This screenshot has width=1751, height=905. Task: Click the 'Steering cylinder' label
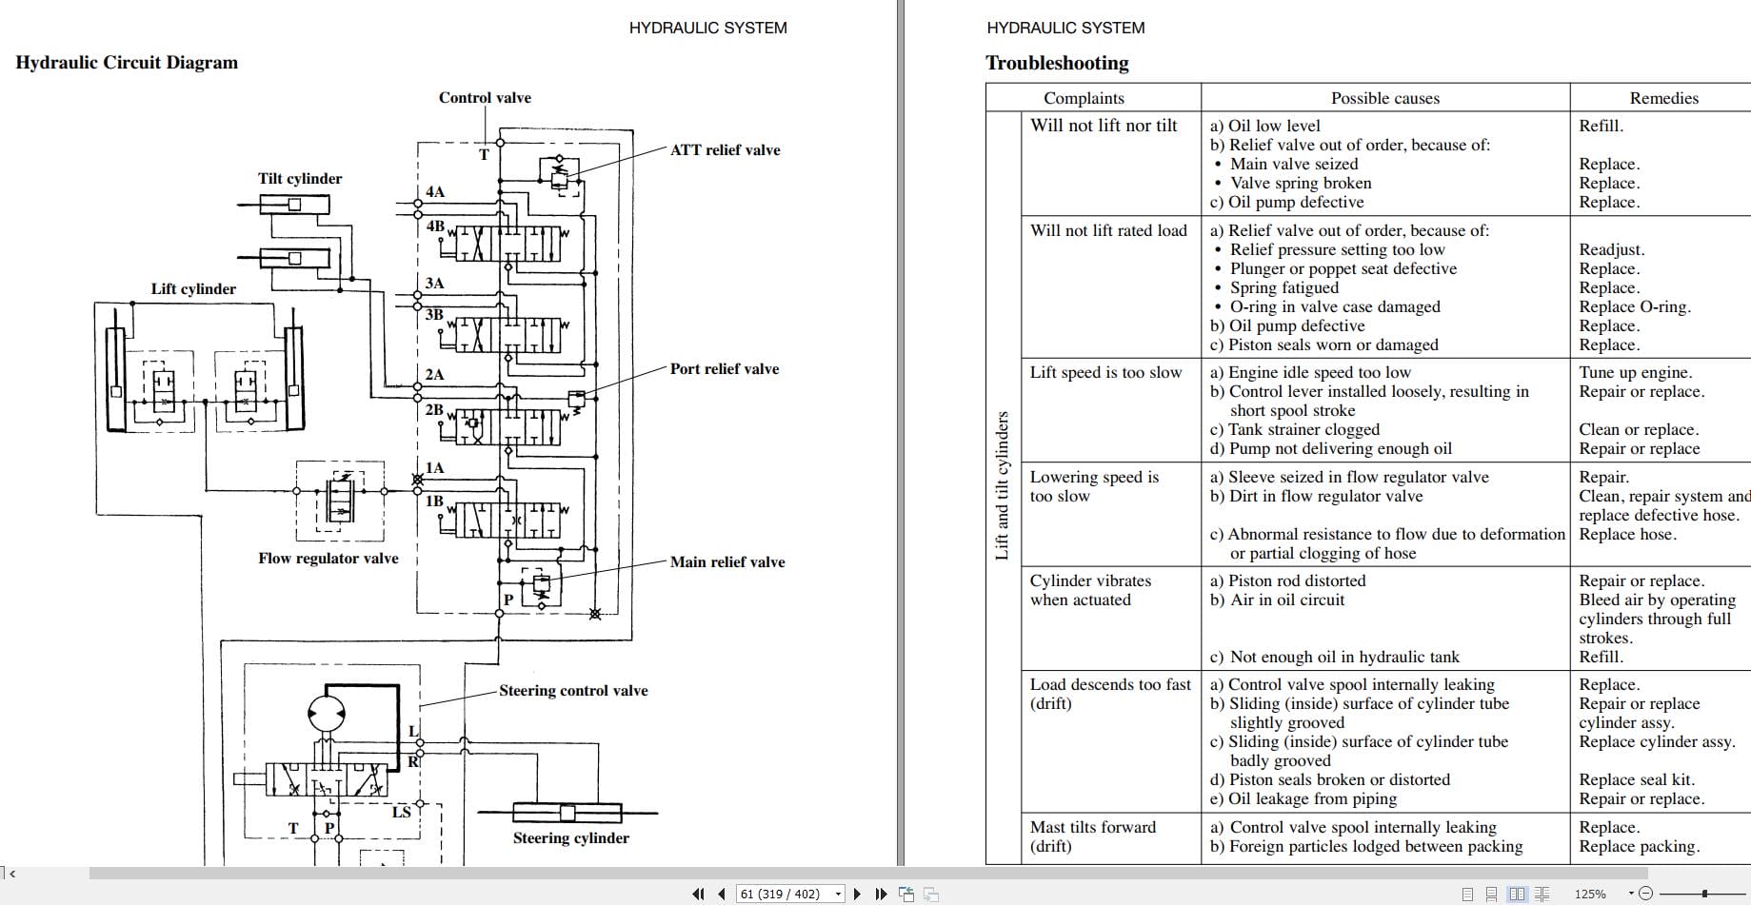click(570, 837)
